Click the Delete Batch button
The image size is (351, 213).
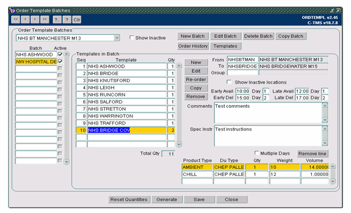[x=258, y=36]
